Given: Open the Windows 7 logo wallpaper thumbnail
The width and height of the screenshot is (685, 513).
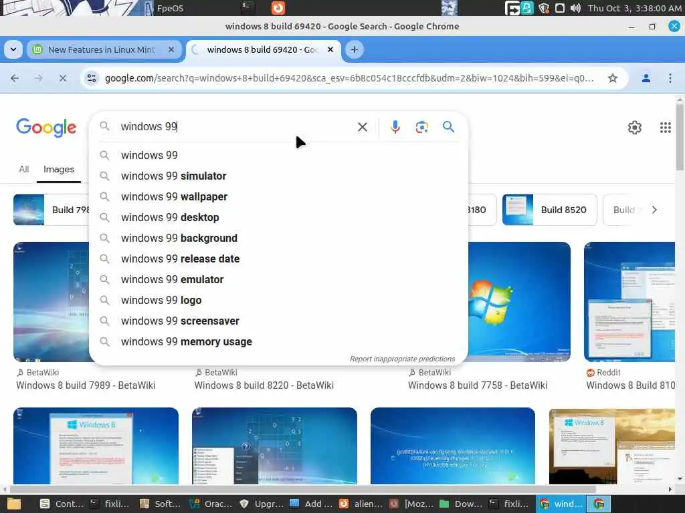Looking at the screenshot, I should point(519,301).
